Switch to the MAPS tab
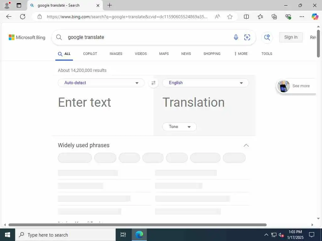This screenshot has height=241, width=322. [x=164, y=54]
